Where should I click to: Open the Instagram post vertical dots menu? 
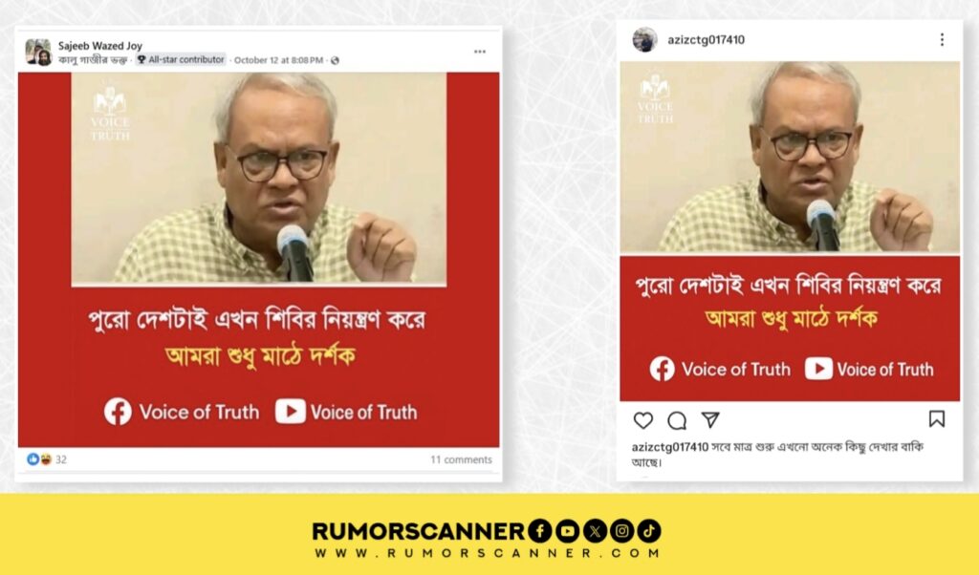pyautogui.click(x=942, y=40)
